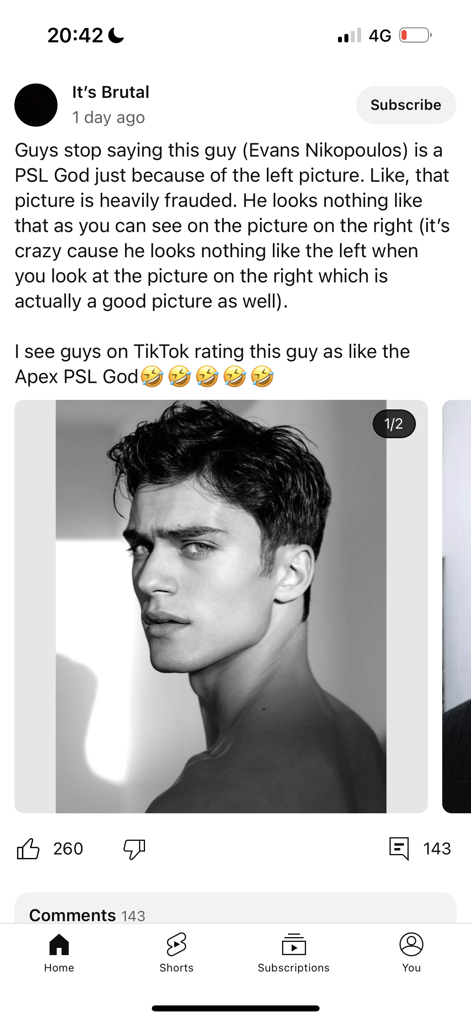Open the It's Brutal channel name
Viewport: 471px width, 1021px height.
[111, 92]
